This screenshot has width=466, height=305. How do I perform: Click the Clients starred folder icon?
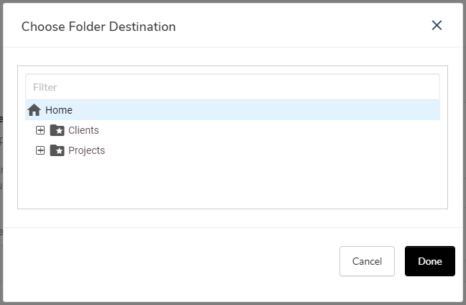pos(57,130)
